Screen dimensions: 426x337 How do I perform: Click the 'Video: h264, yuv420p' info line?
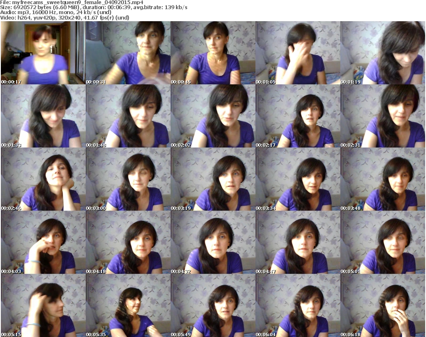coord(64,17)
